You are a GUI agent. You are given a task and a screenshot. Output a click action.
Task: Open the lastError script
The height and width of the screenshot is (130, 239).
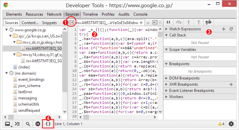25,92
